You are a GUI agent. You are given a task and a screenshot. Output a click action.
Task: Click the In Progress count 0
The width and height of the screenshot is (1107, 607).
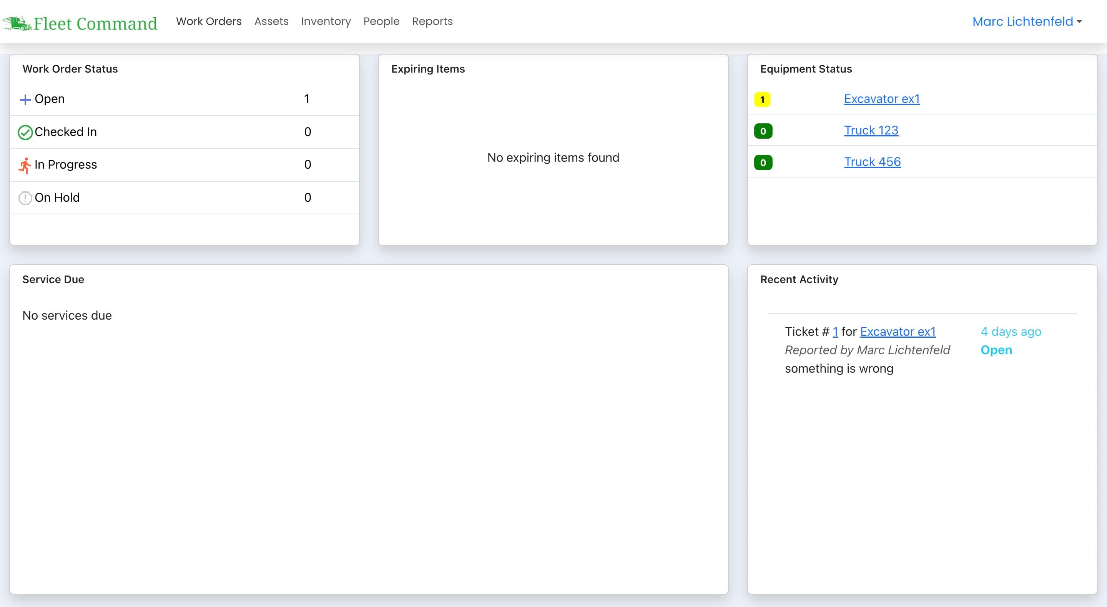click(x=307, y=164)
